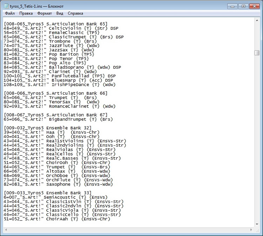Click the 73=074 Trombone line

50,41
